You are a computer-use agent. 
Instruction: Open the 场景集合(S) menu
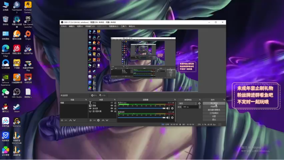click(114, 26)
